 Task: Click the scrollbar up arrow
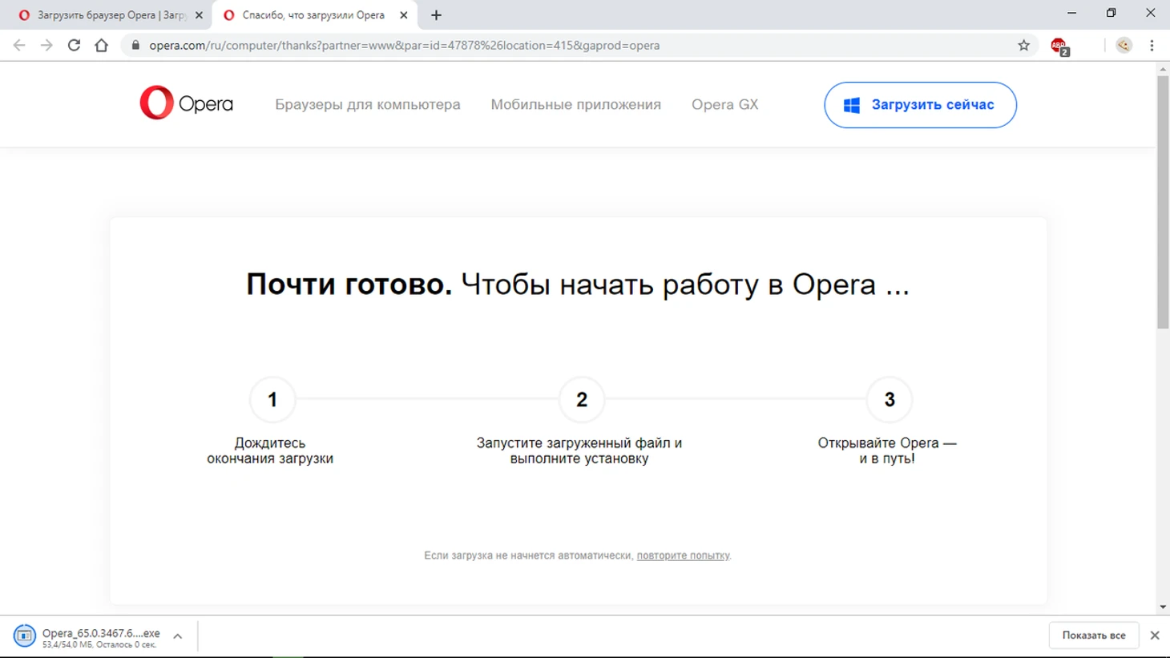[1163, 69]
